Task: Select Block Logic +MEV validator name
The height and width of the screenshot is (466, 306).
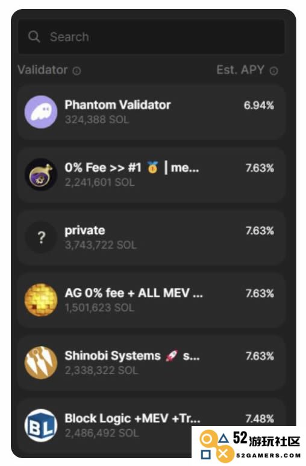Action: tap(133, 418)
